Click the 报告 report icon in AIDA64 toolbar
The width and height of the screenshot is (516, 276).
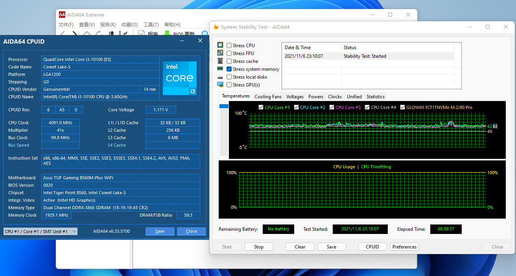[141, 33]
